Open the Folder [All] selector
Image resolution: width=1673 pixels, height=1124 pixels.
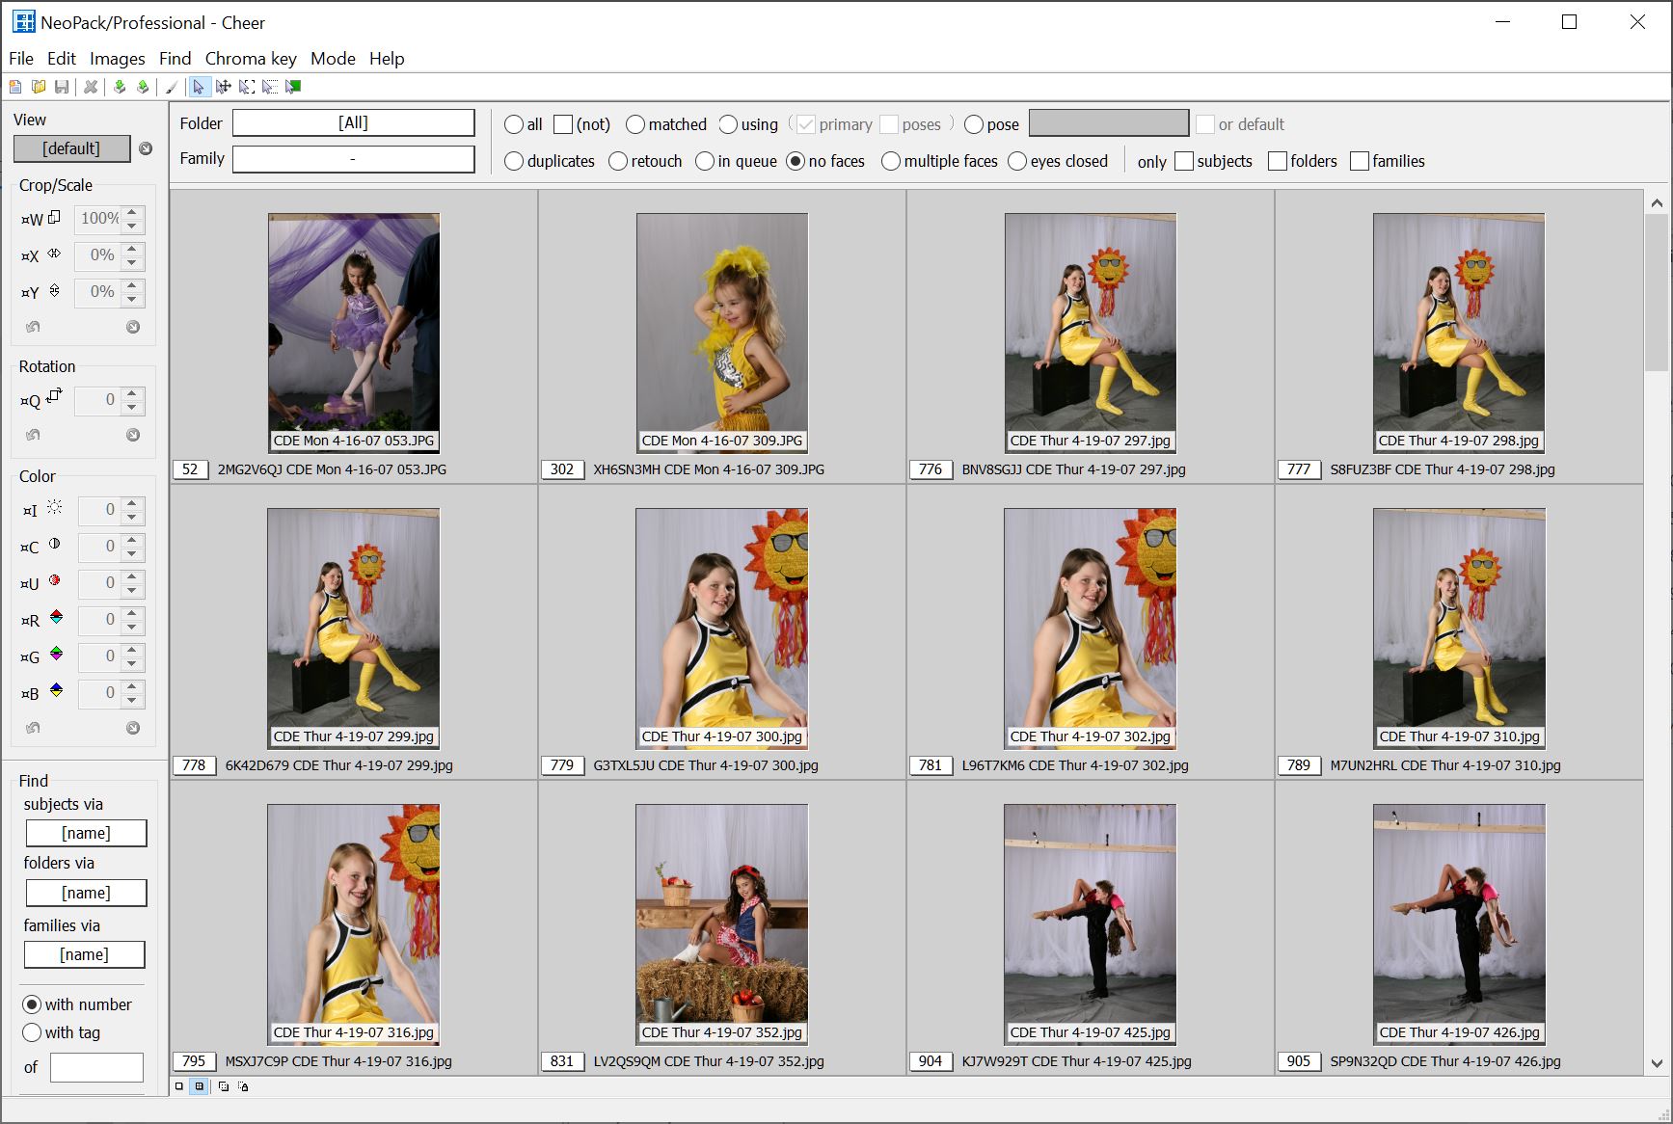tap(354, 122)
